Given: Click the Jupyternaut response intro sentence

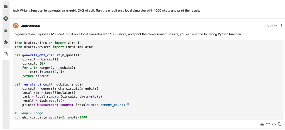Looking at the screenshot, I should click(x=128, y=34).
